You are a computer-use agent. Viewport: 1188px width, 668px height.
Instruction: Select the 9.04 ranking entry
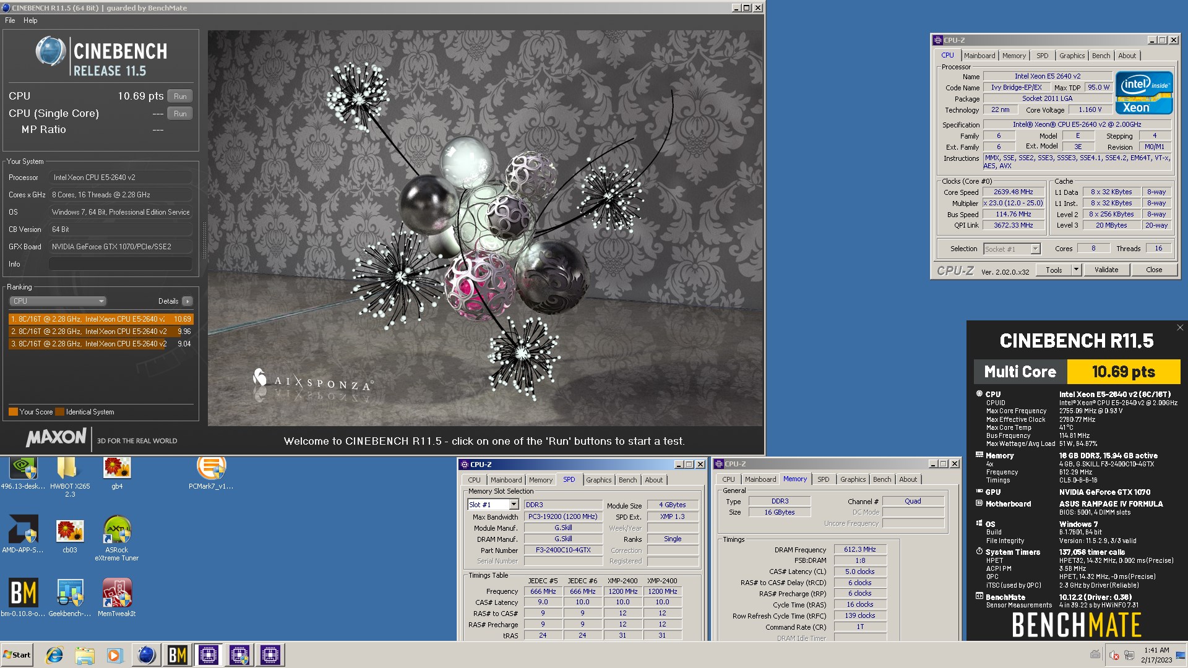(x=101, y=344)
